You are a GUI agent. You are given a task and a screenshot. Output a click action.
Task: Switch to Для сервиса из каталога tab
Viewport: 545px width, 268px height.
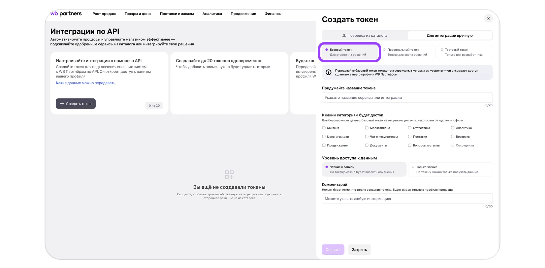click(365, 35)
